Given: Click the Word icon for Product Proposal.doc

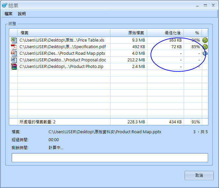Looking at the screenshot, I should [13, 60].
